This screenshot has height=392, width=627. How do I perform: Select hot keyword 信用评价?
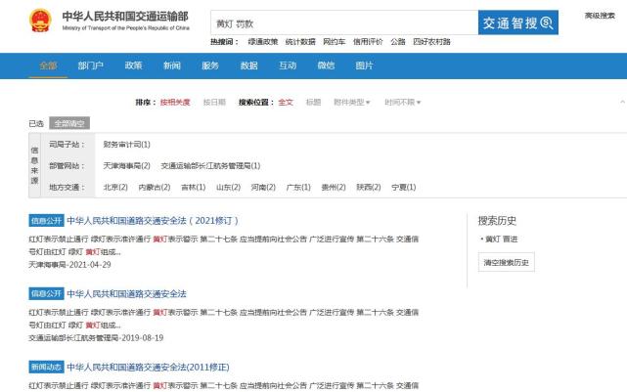368,42
